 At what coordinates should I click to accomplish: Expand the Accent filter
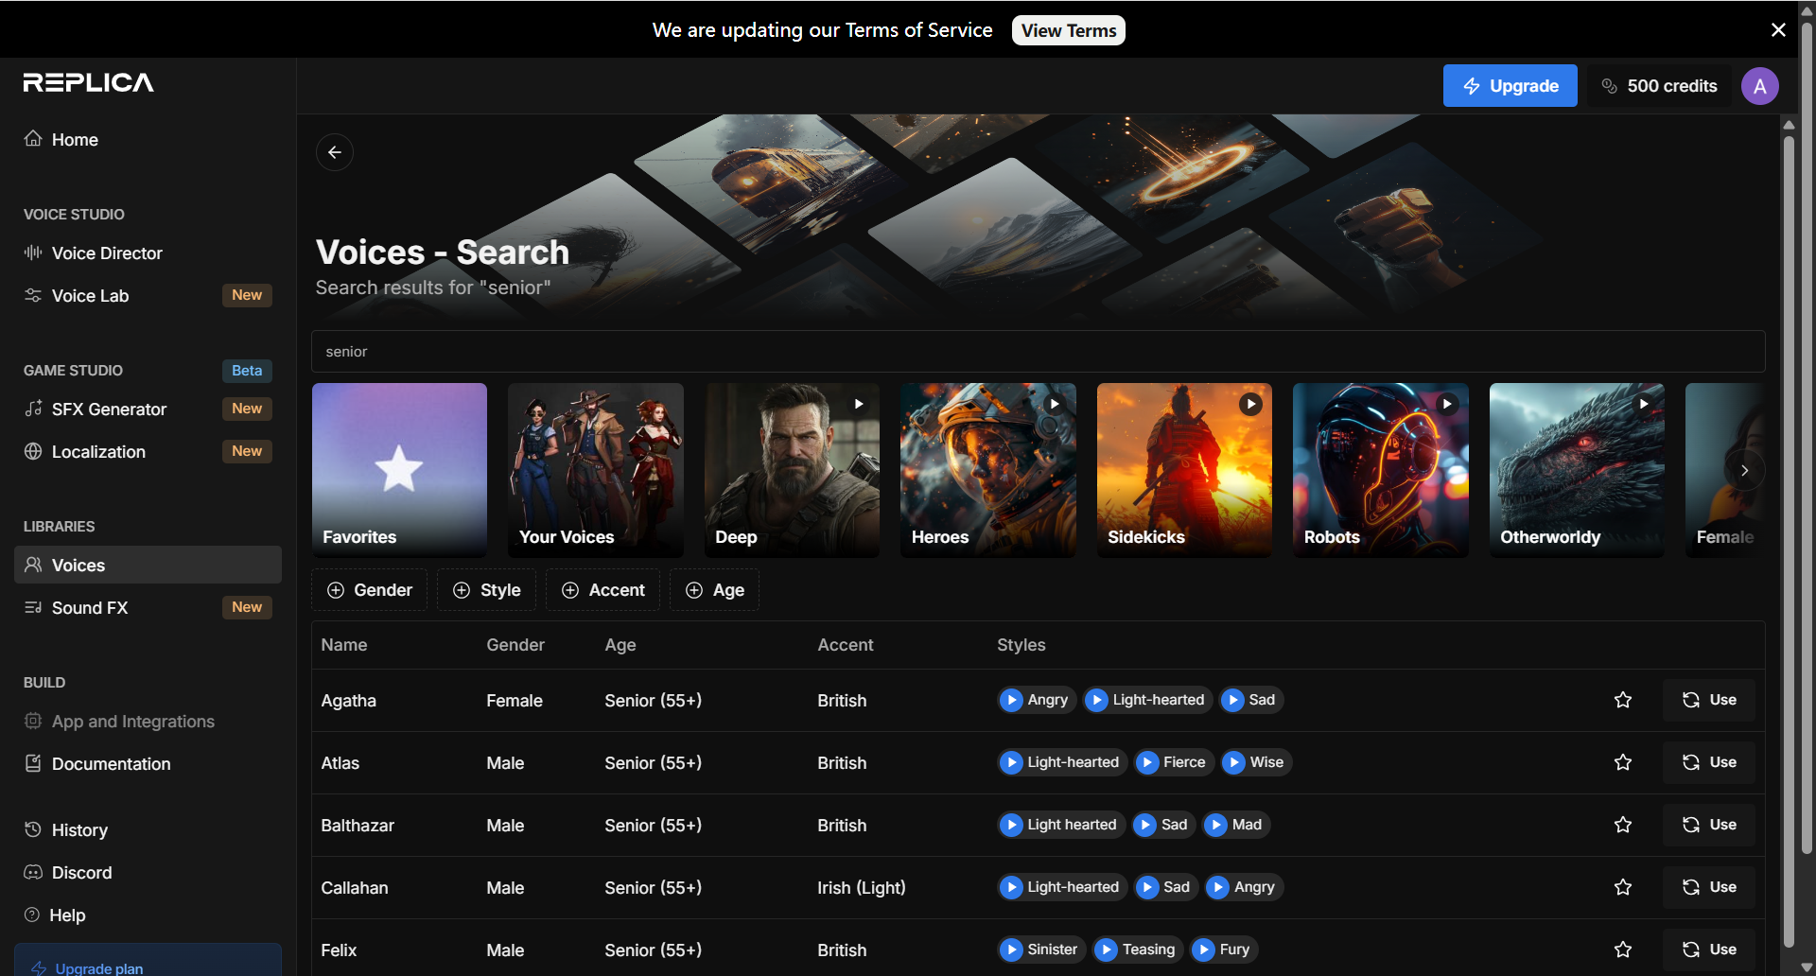(x=603, y=590)
